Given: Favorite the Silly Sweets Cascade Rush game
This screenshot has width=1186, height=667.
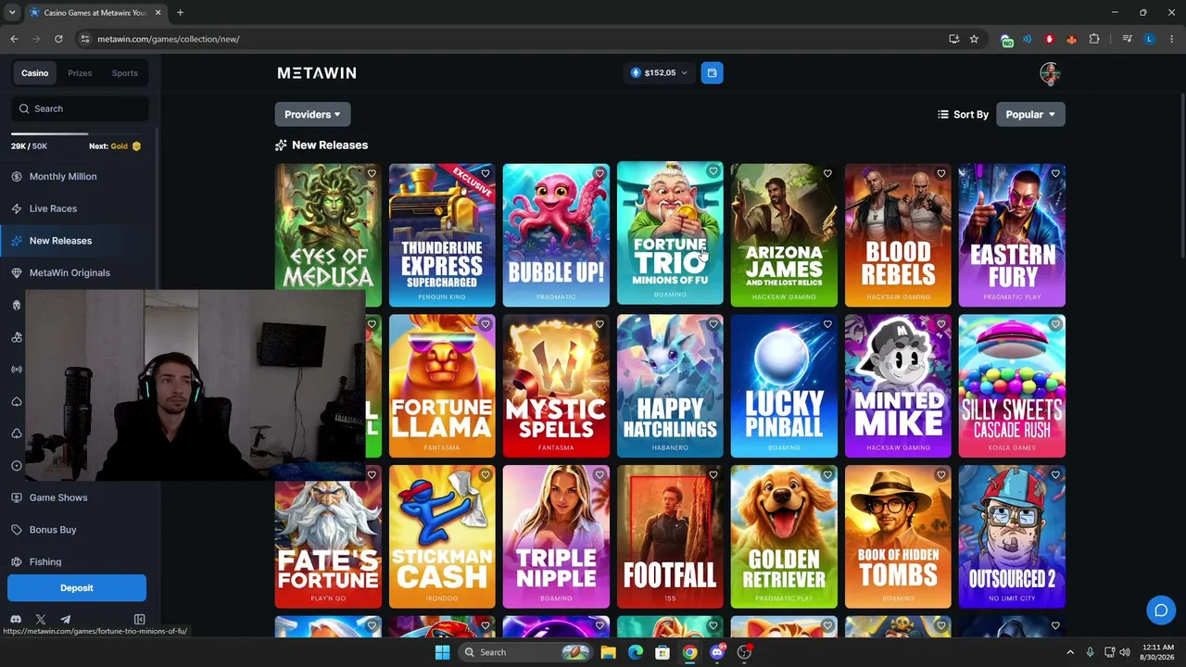Looking at the screenshot, I should pyautogui.click(x=1055, y=324).
